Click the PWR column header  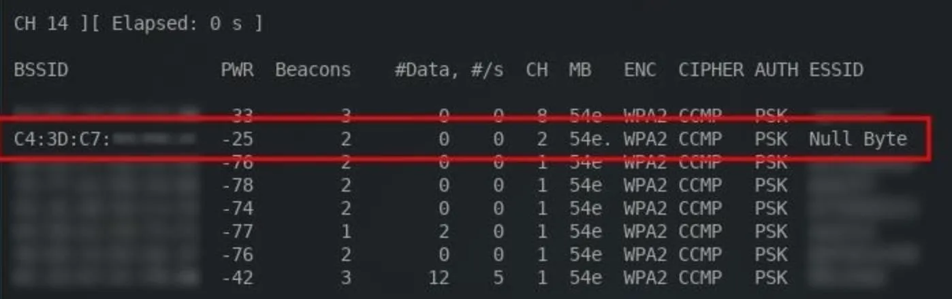(x=237, y=69)
